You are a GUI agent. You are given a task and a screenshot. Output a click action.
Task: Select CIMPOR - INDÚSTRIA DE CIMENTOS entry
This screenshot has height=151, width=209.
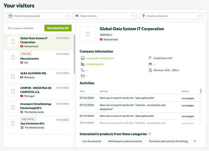pos(38,92)
